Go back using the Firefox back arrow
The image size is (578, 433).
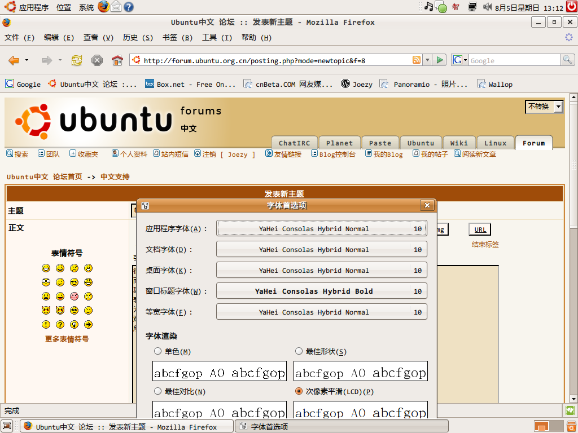14,60
